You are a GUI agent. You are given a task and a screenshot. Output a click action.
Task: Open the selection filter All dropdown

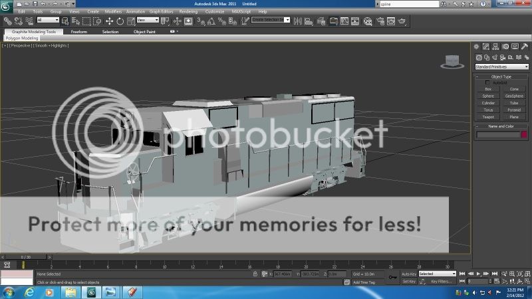coord(48,21)
